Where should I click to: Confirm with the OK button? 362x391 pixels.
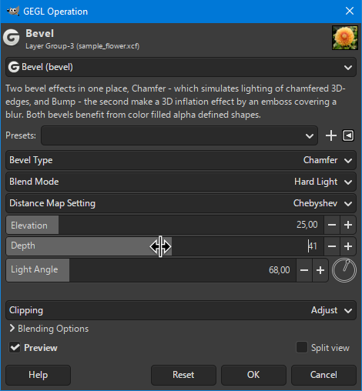[253, 375]
